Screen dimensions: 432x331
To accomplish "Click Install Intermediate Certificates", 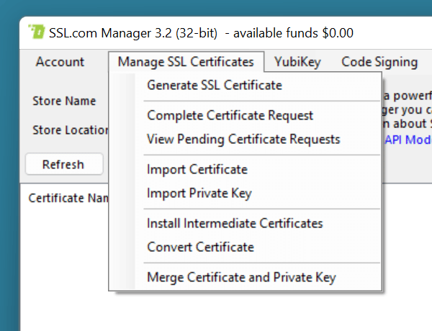I will point(235,224).
